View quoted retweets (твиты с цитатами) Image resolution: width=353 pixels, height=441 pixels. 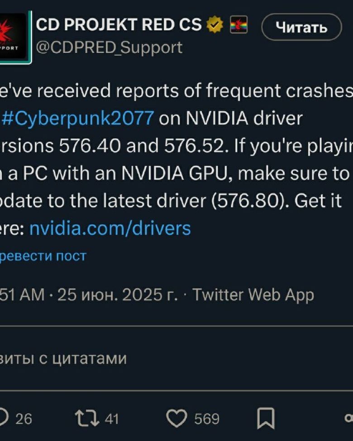pos(63,359)
